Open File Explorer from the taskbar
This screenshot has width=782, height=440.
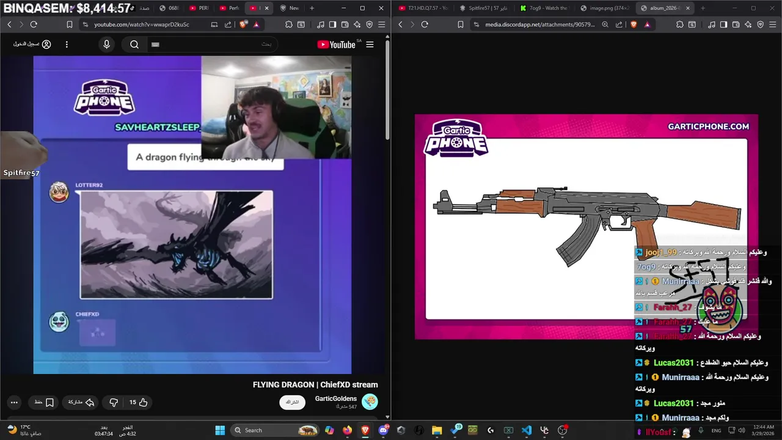click(x=437, y=430)
